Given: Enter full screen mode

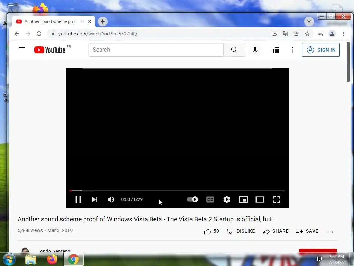Looking at the screenshot, I should coord(277,199).
